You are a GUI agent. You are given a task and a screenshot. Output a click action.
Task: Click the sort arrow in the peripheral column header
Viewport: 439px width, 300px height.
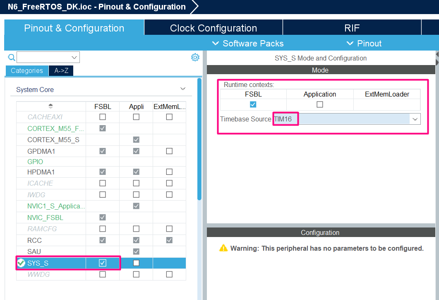50,106
